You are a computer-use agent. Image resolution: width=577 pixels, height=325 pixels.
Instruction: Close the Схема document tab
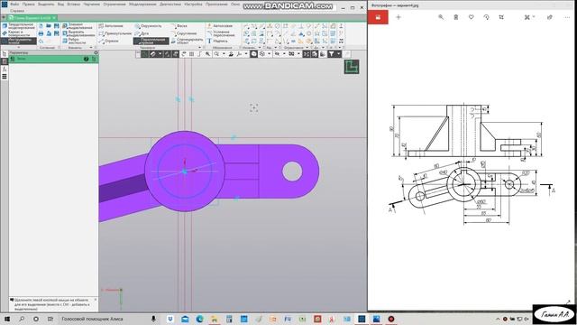tap(54, 18)
